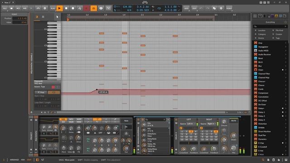Viewport: 290px width, 163px height.
Task: Expand the Delay-2 entry
Action: (285, 116)
